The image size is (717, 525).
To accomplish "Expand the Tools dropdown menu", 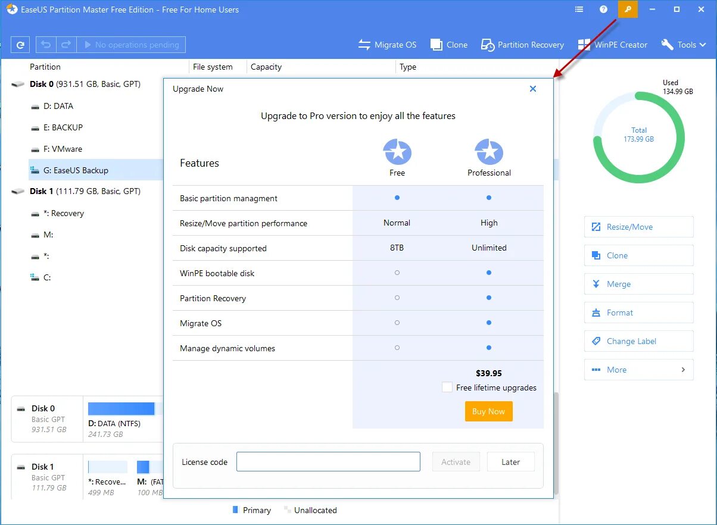I will point(684,45).
